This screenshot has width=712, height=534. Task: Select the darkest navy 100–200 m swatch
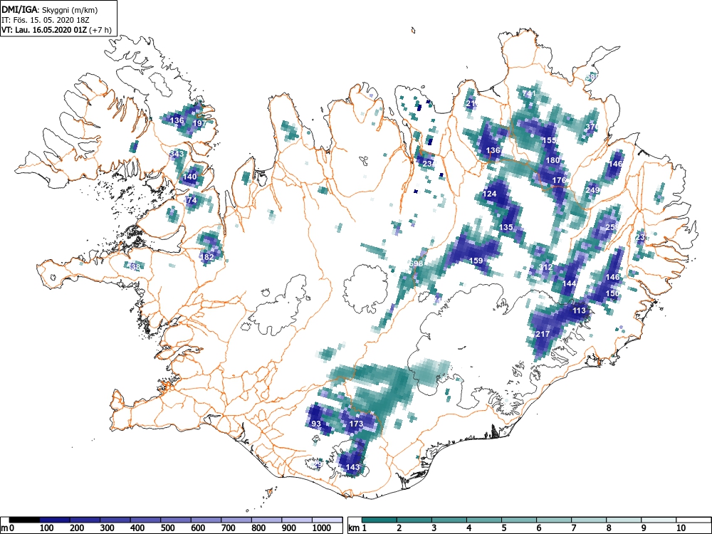[55, 520]
